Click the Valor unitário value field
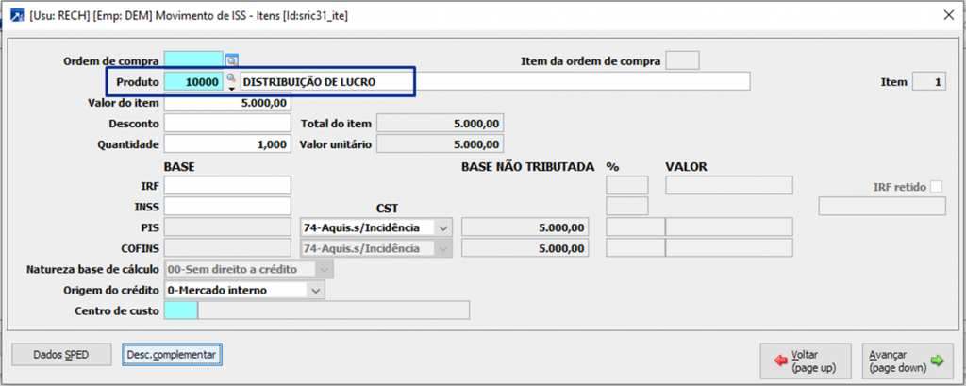The image size is (966, 386). pos(440,144)
